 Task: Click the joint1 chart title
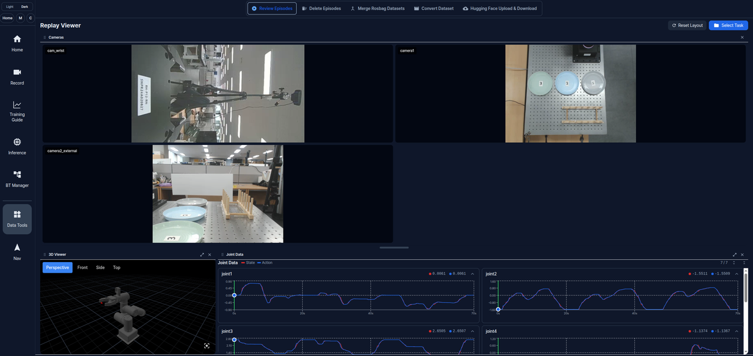[x=227, y=274]
